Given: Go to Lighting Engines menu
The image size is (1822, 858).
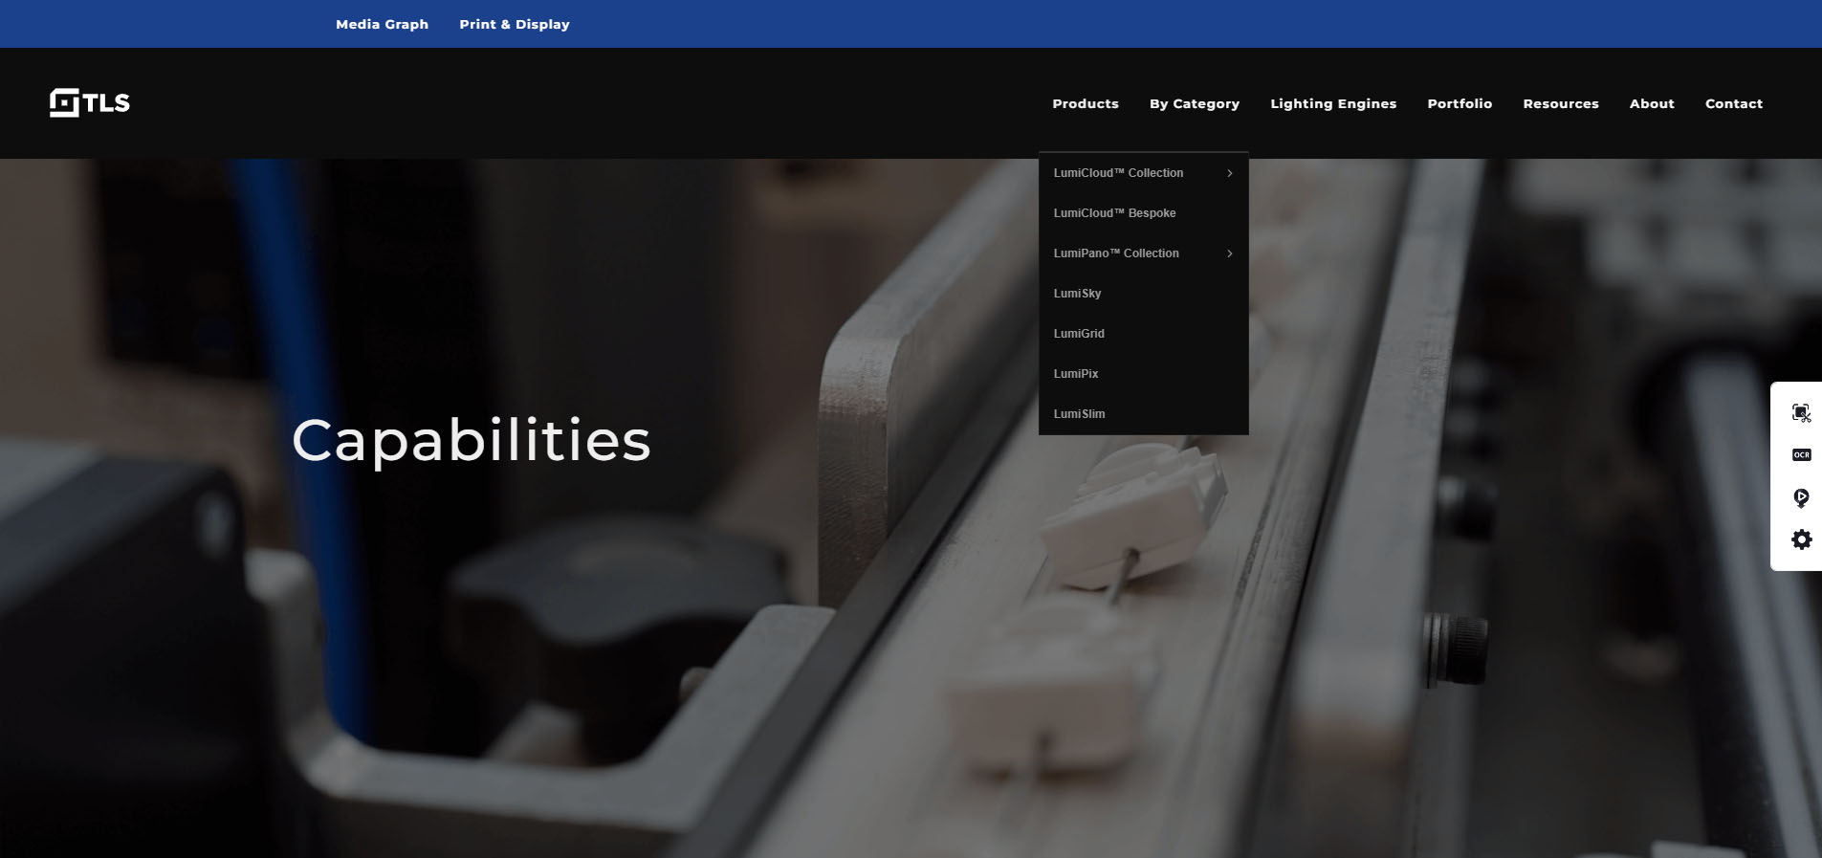Looking at the screenshot, I should (x=1332, y=103).
